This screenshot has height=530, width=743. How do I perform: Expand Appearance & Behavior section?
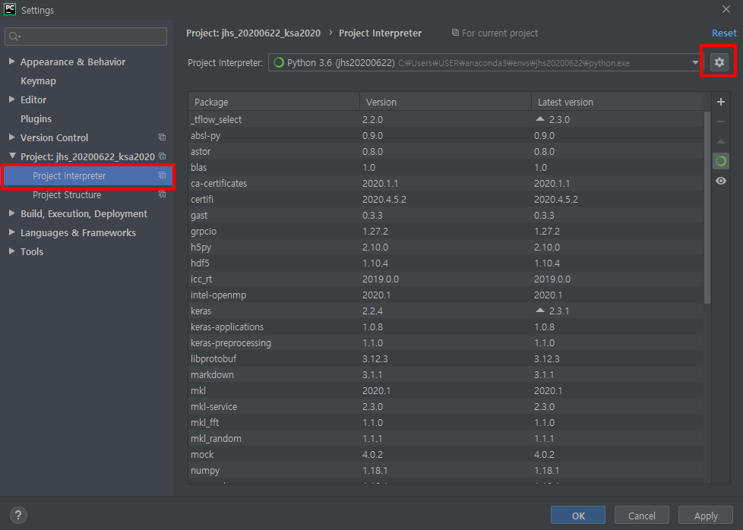(x=12, y=61)
